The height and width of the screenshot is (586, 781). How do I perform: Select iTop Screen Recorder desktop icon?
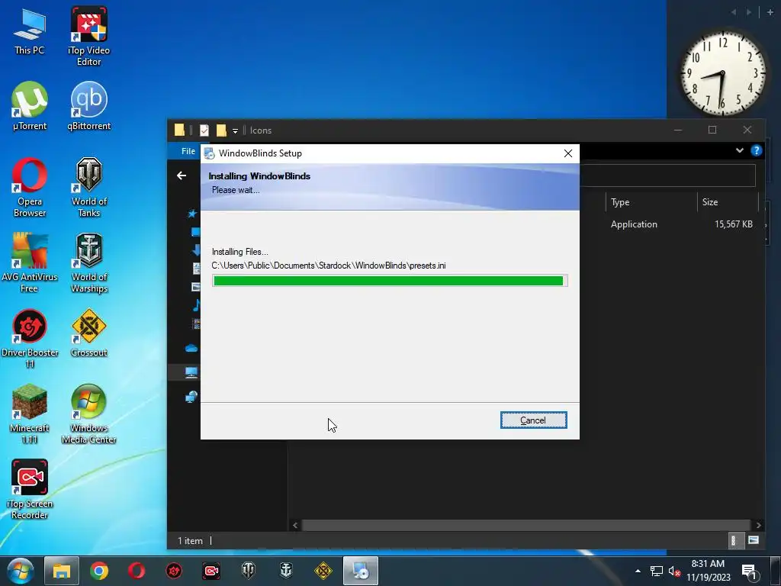(x=30, y=489)
